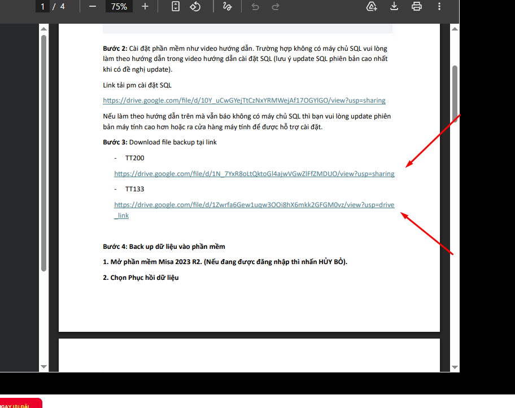The width and height of the screenshot is (515, 408).
Task: Print the document
Action: [417, 6]
